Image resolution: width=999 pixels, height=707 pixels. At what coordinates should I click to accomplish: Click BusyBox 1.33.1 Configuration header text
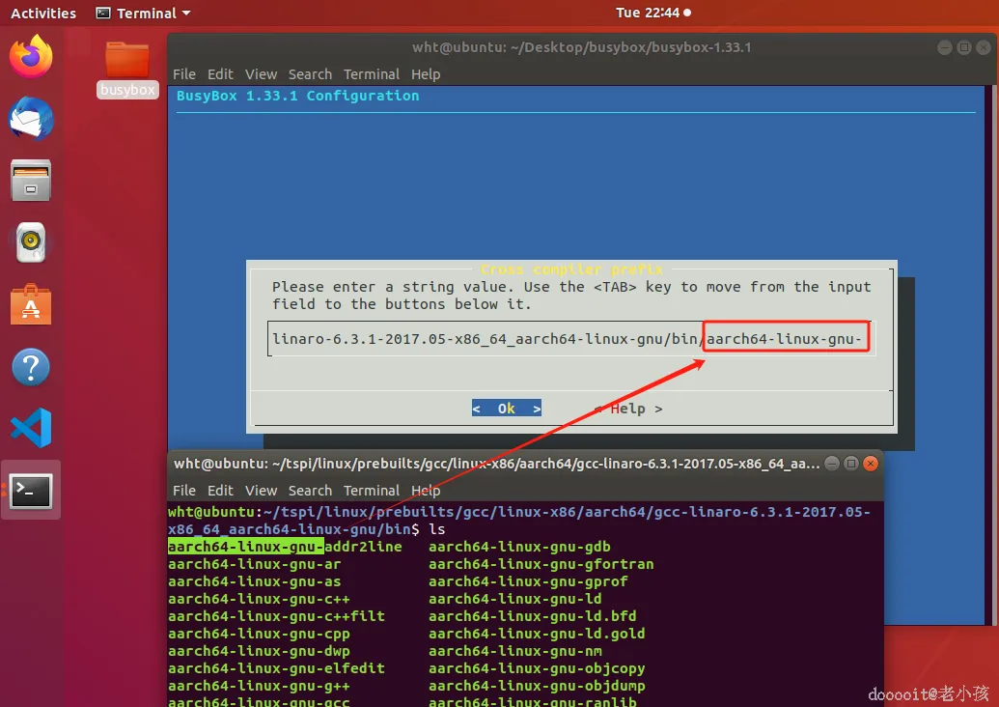click(297, 96)
